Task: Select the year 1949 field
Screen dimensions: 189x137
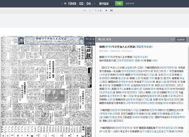Action: coord(72,4)
